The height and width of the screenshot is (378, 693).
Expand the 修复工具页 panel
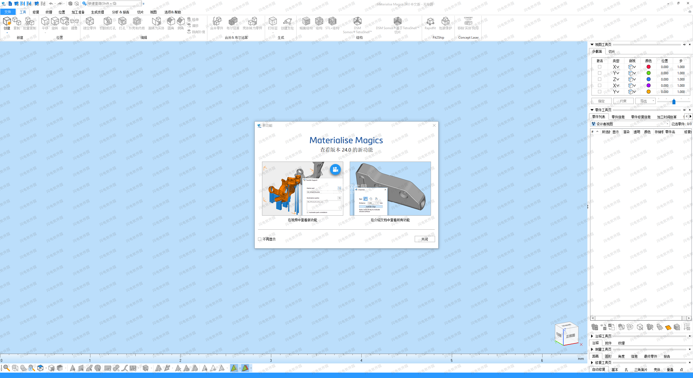[x=592, y=363]
